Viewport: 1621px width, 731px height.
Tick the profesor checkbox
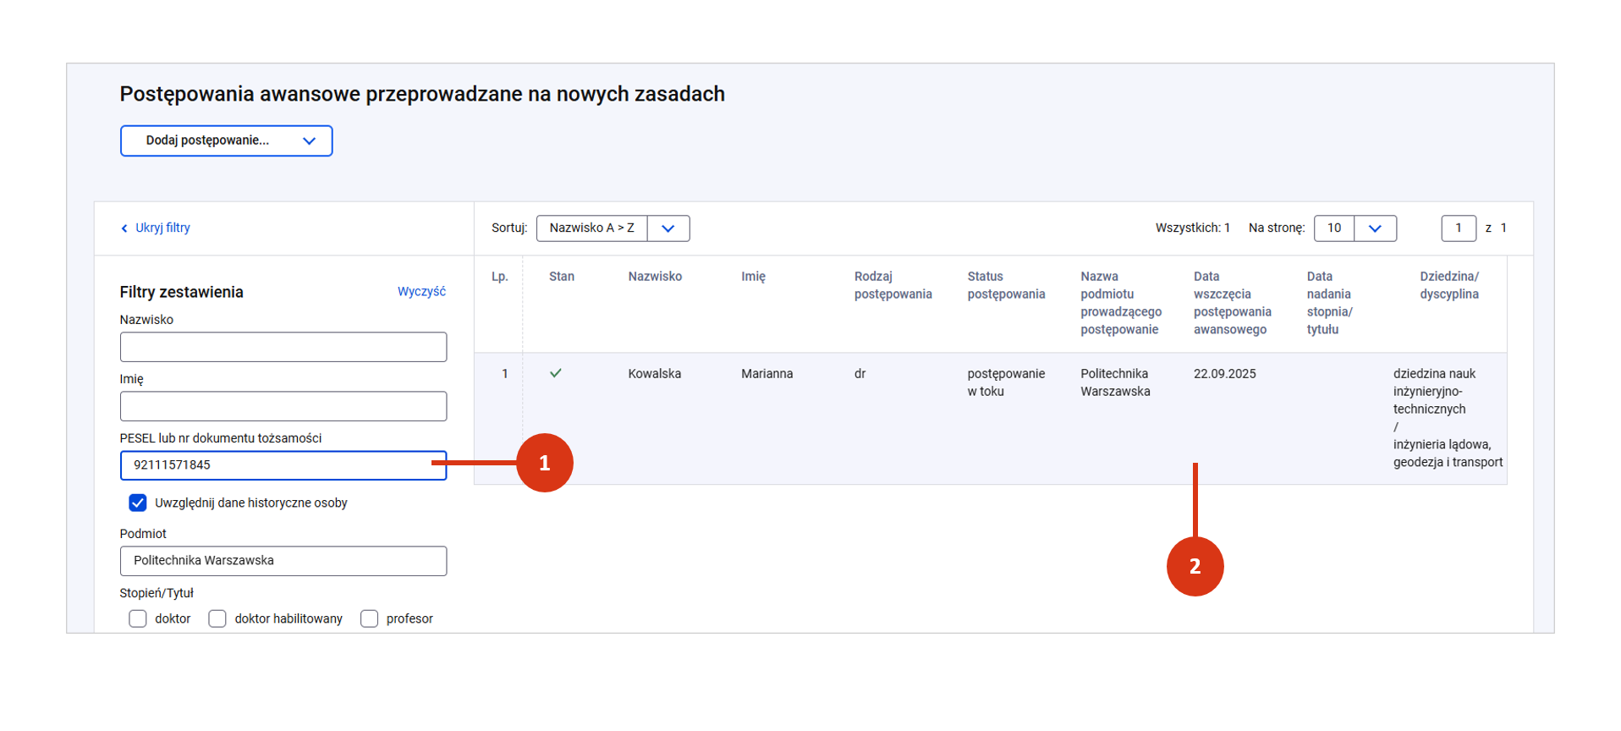369,618
